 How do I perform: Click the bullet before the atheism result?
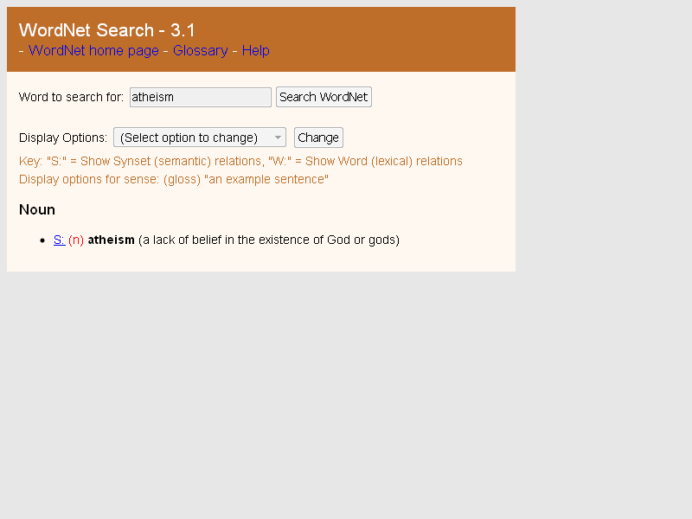[x=44, y=240]
